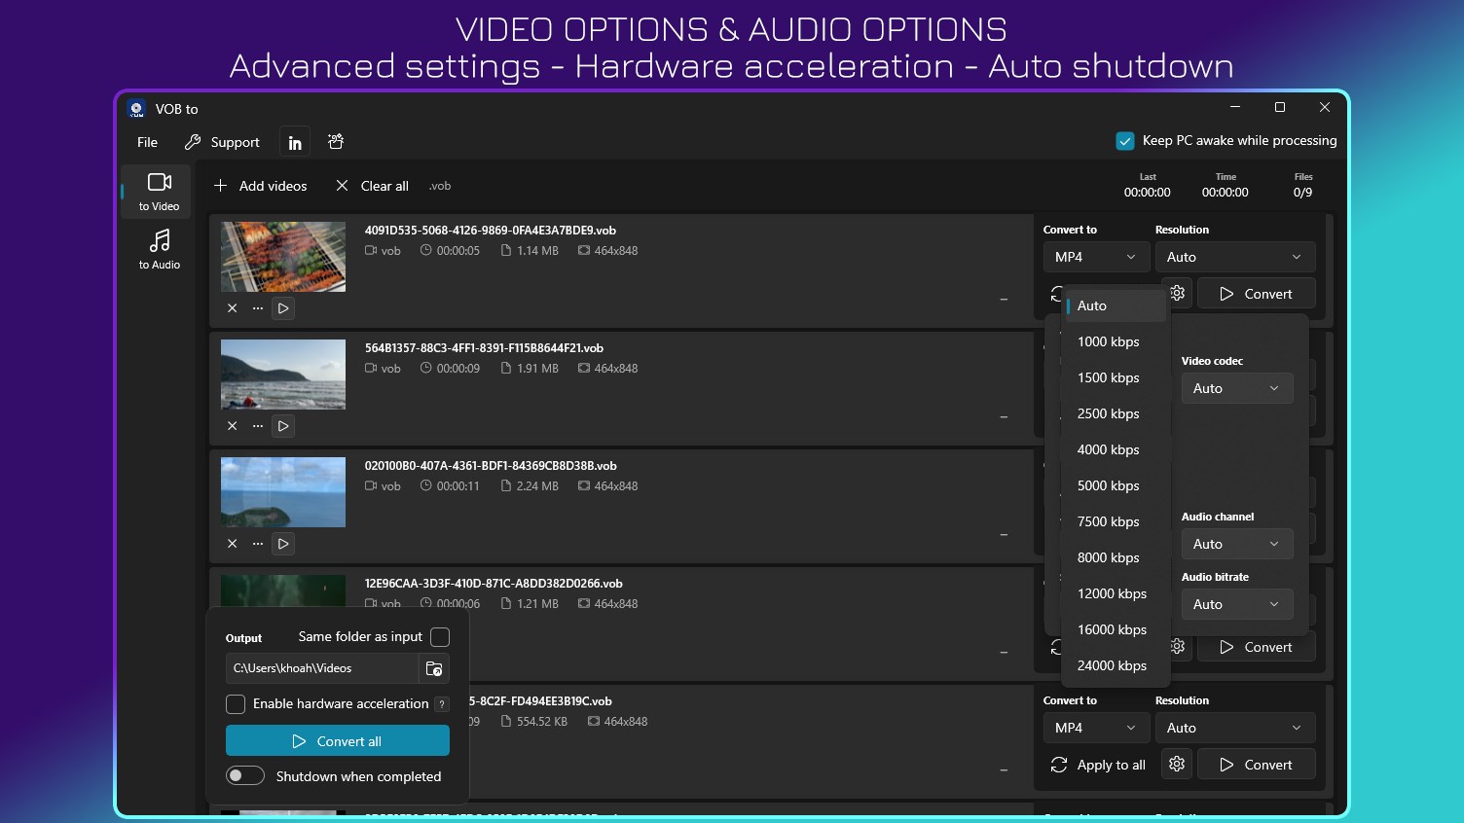Open the MP4 'Convert to' dropdown

coord(1096,256)
